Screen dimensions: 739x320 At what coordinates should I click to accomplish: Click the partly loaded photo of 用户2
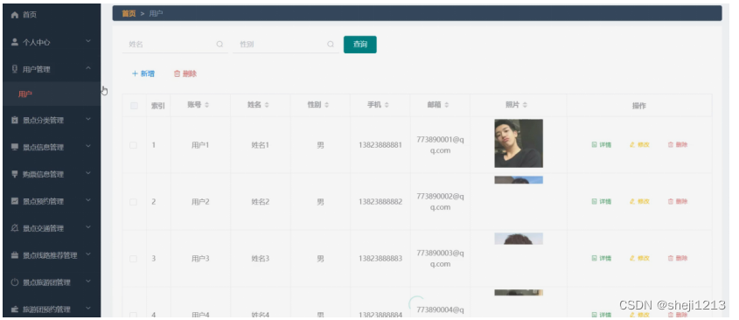coord(519,180)
